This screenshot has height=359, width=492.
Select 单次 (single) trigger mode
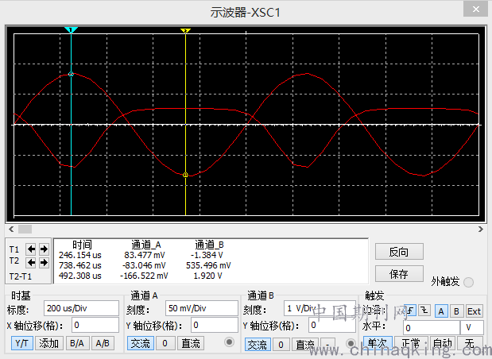click(x=378, y=343)
